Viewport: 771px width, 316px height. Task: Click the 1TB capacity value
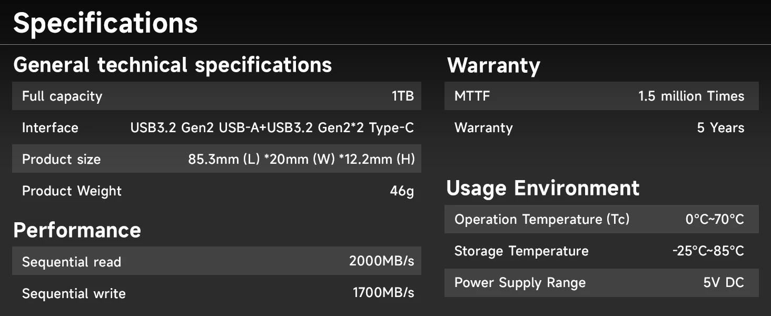point(402,96)
